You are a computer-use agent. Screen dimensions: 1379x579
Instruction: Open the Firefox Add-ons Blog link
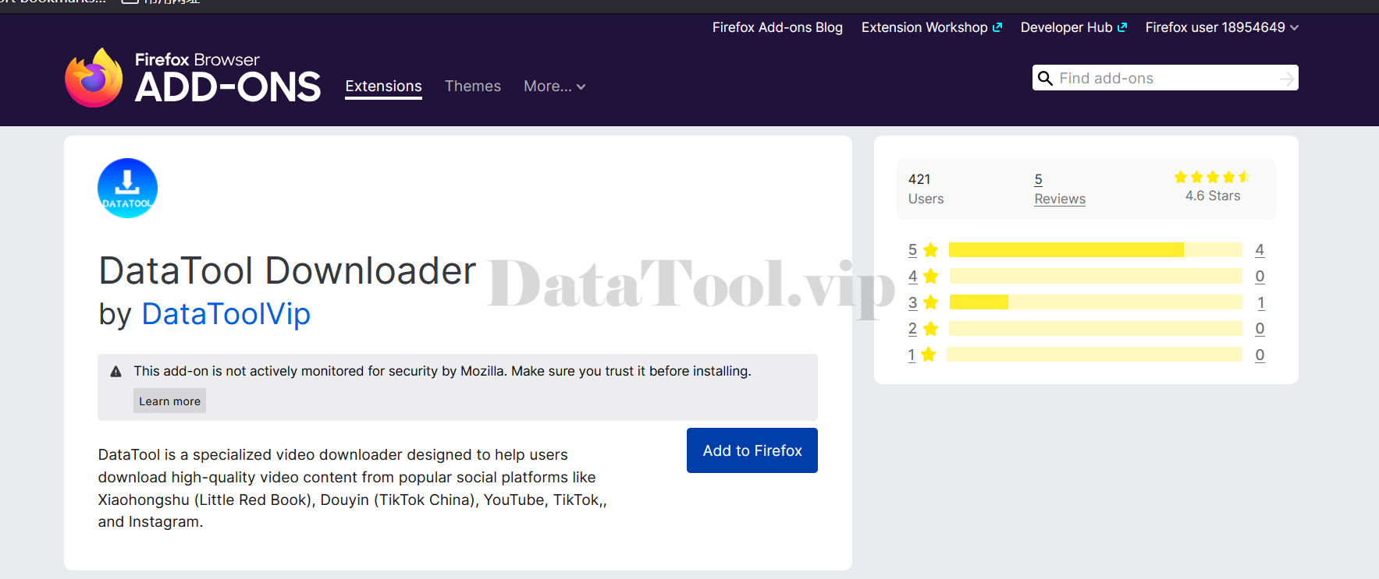tap(777, 27)
